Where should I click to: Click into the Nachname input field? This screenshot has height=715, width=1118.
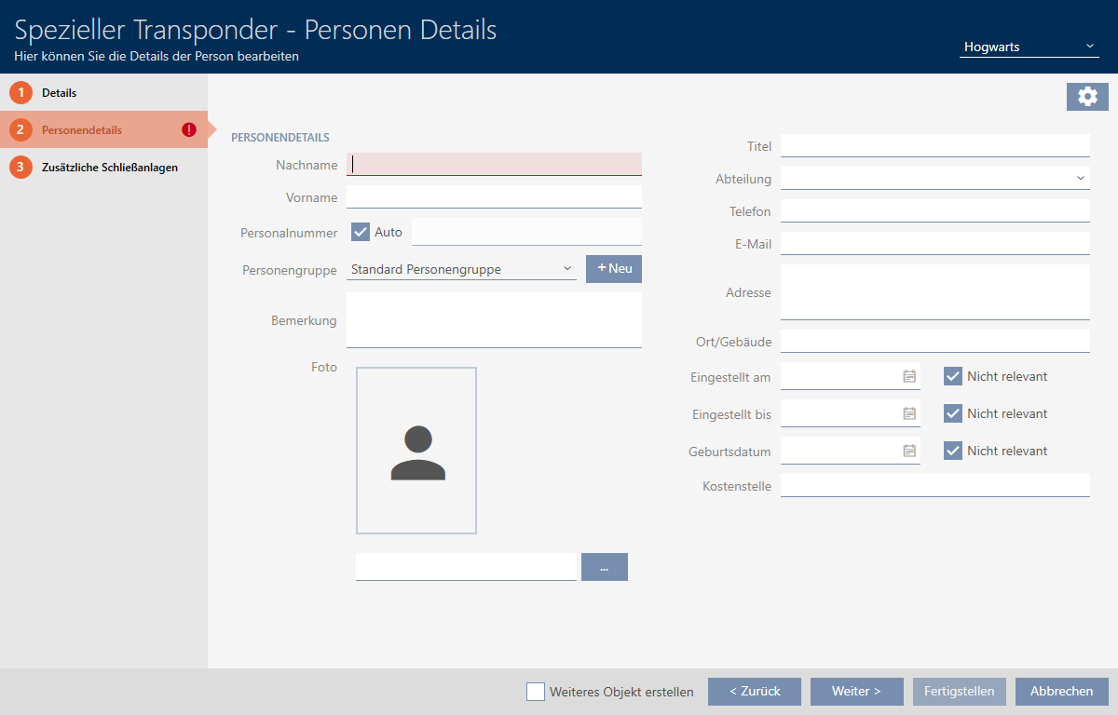pos(494,165)
